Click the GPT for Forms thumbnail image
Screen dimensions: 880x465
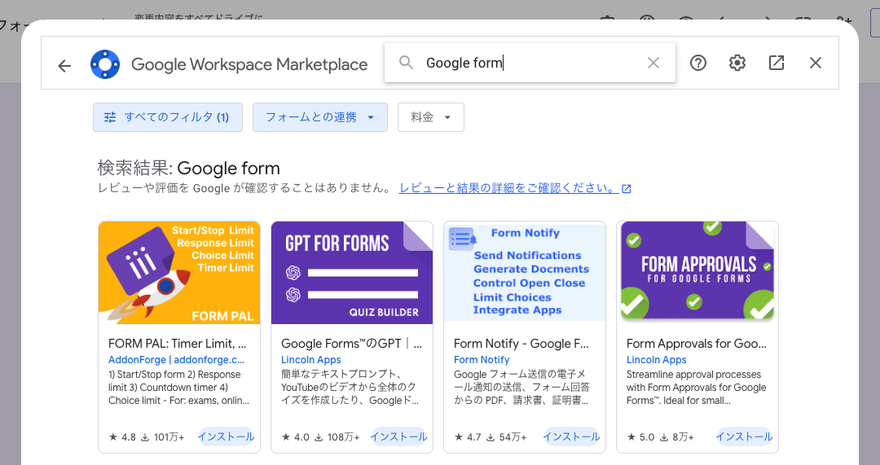click(352, 273)
